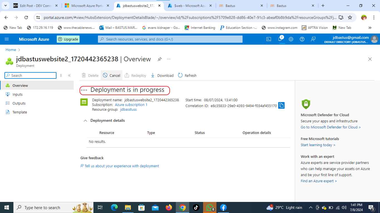Click the Refresh toolbar button
Screen dimensions: 380x213
coord(187,75)
